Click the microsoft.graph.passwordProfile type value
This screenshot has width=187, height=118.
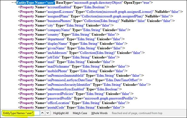[109, 98]
